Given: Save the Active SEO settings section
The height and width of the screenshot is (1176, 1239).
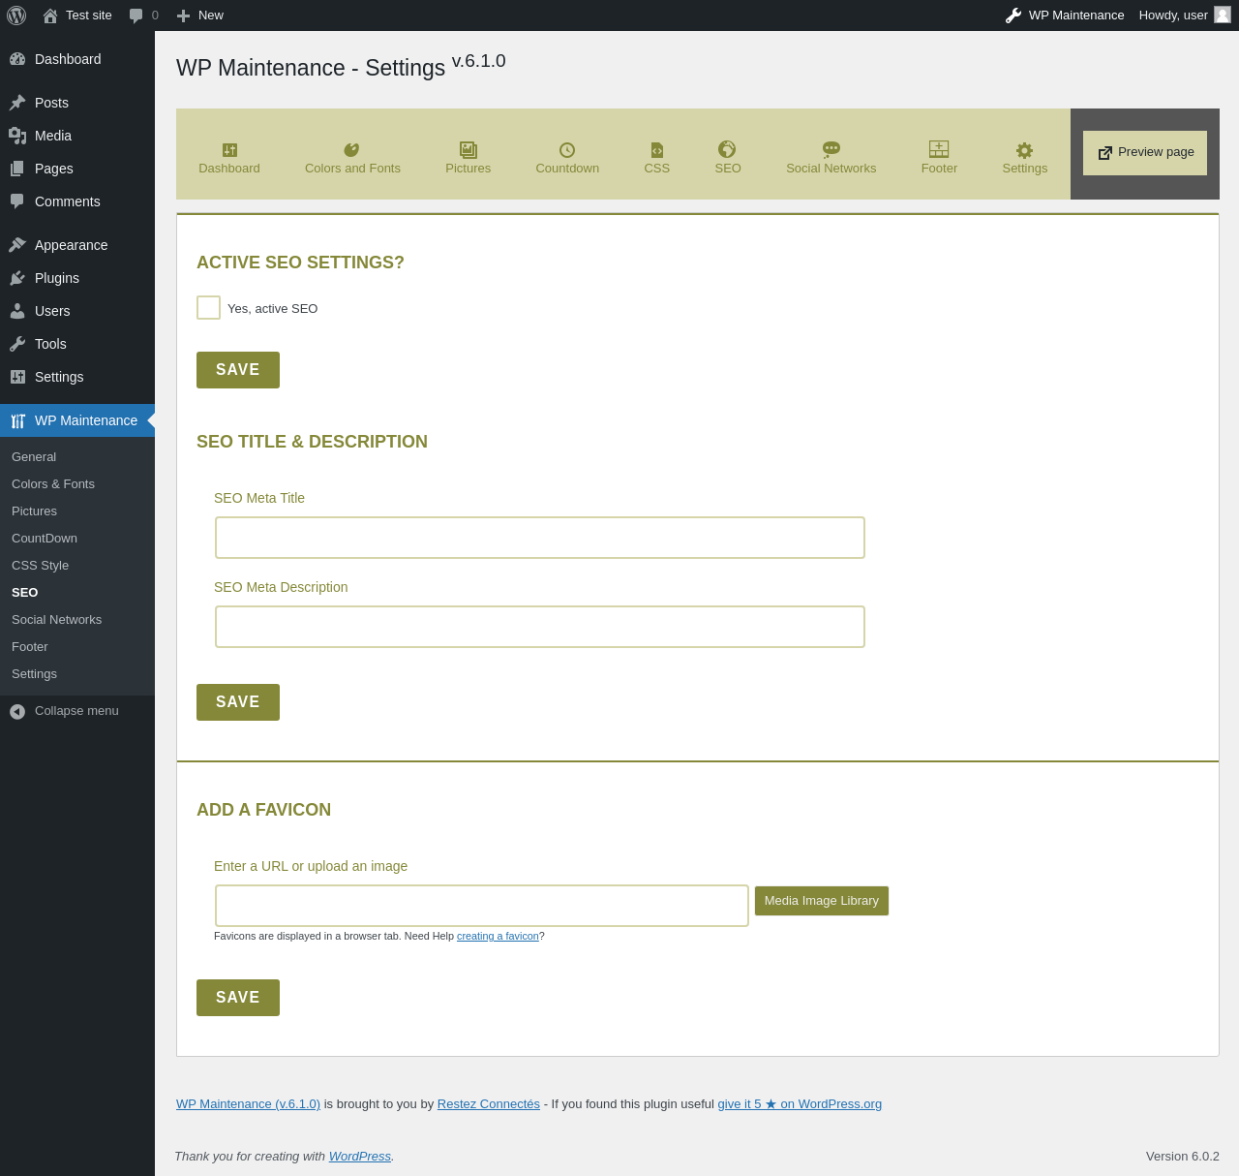Looking at the screenshot, I should [x=238, y=370].
